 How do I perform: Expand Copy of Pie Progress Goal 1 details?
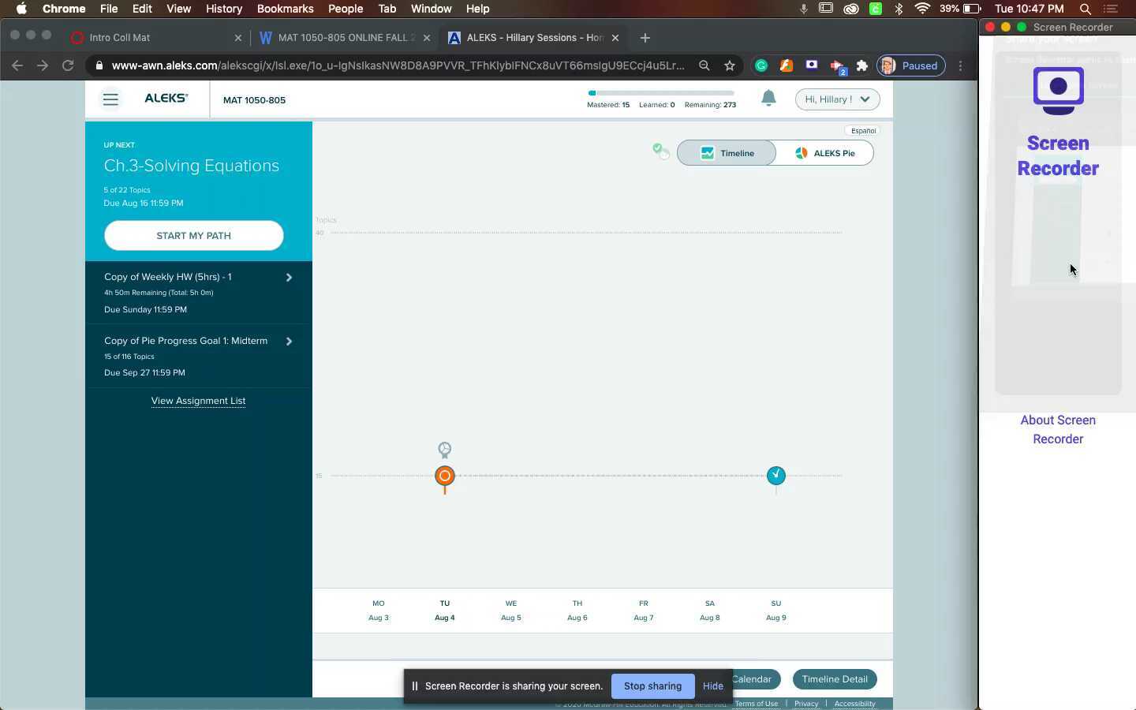pos(289,341)
